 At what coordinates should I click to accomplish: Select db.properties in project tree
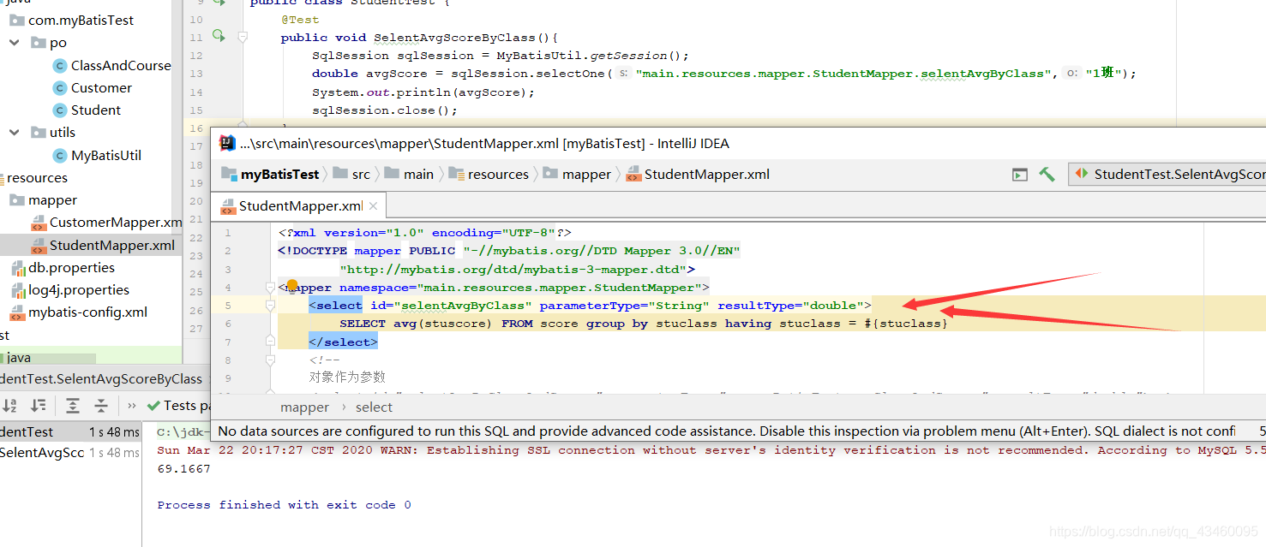tap(71, 268)
